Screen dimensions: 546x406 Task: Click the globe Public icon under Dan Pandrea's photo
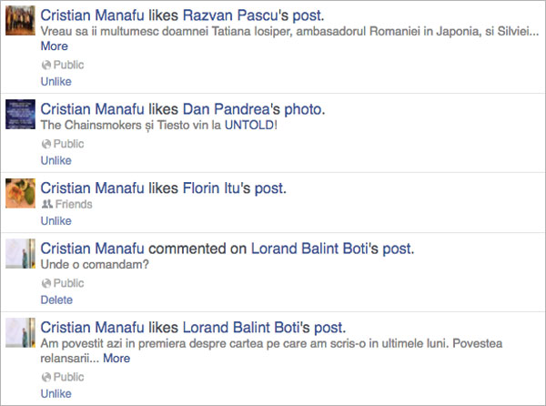coord(46,144)
